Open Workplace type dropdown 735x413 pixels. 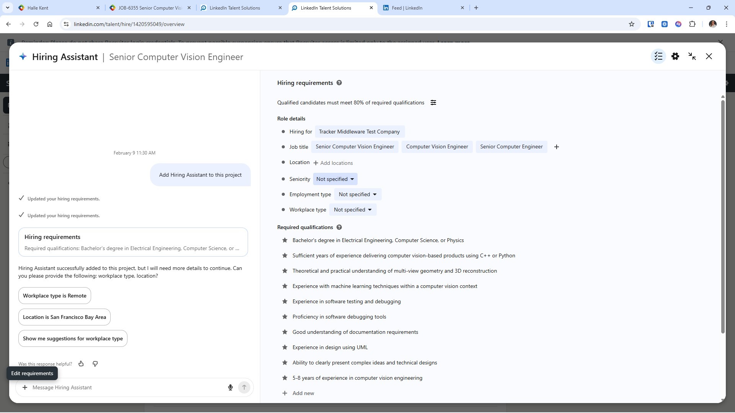pos(353,210)
